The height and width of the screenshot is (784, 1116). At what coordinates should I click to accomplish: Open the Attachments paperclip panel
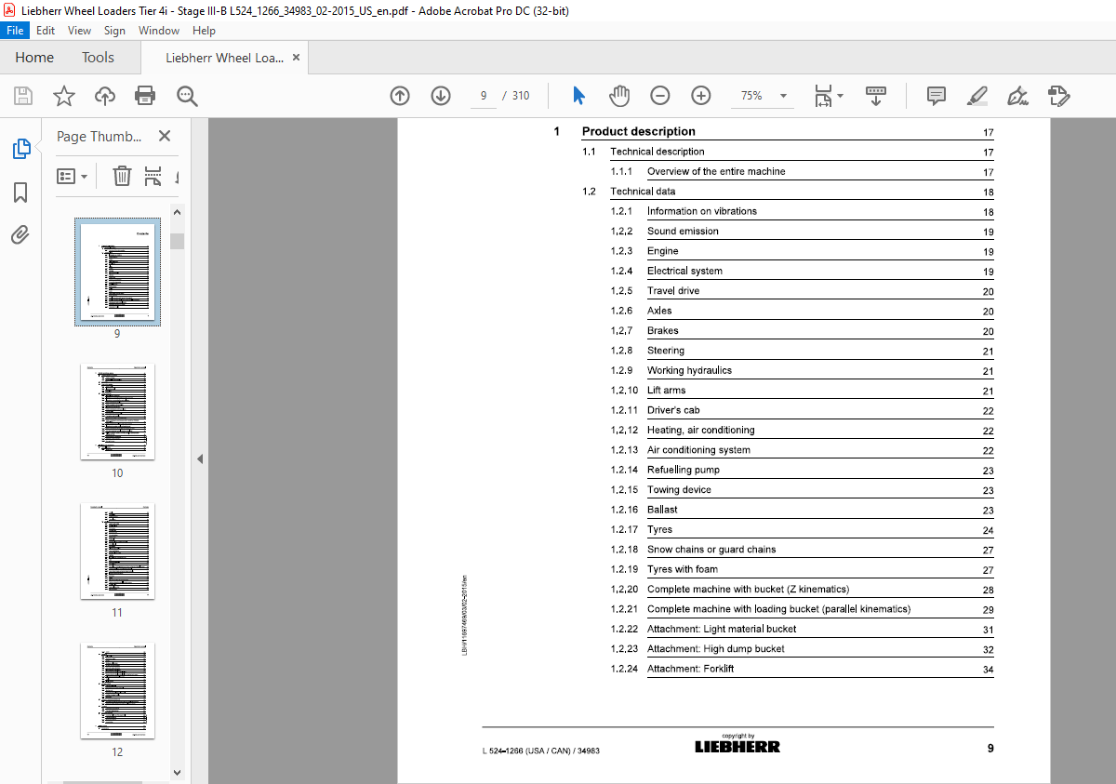click(x=20, y=234)
